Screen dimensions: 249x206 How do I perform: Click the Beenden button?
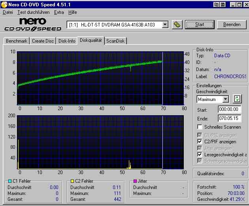point(232,24)
